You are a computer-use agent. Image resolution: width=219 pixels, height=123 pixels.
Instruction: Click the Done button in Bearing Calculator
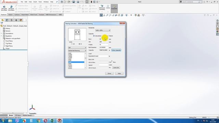coord(109,73)
